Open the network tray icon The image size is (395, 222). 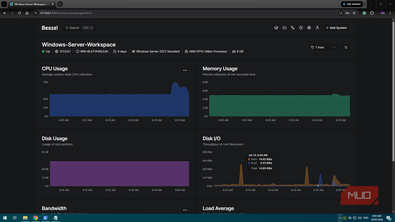click(x=355, y=218)
